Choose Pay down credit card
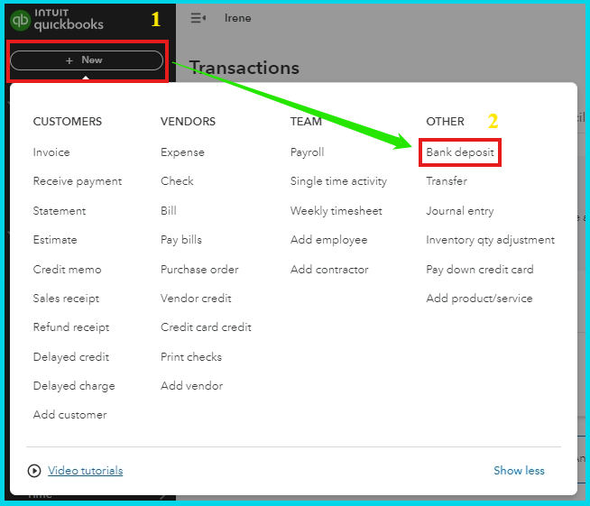Screen dimensions: 590x506 (x=480, y=270)
